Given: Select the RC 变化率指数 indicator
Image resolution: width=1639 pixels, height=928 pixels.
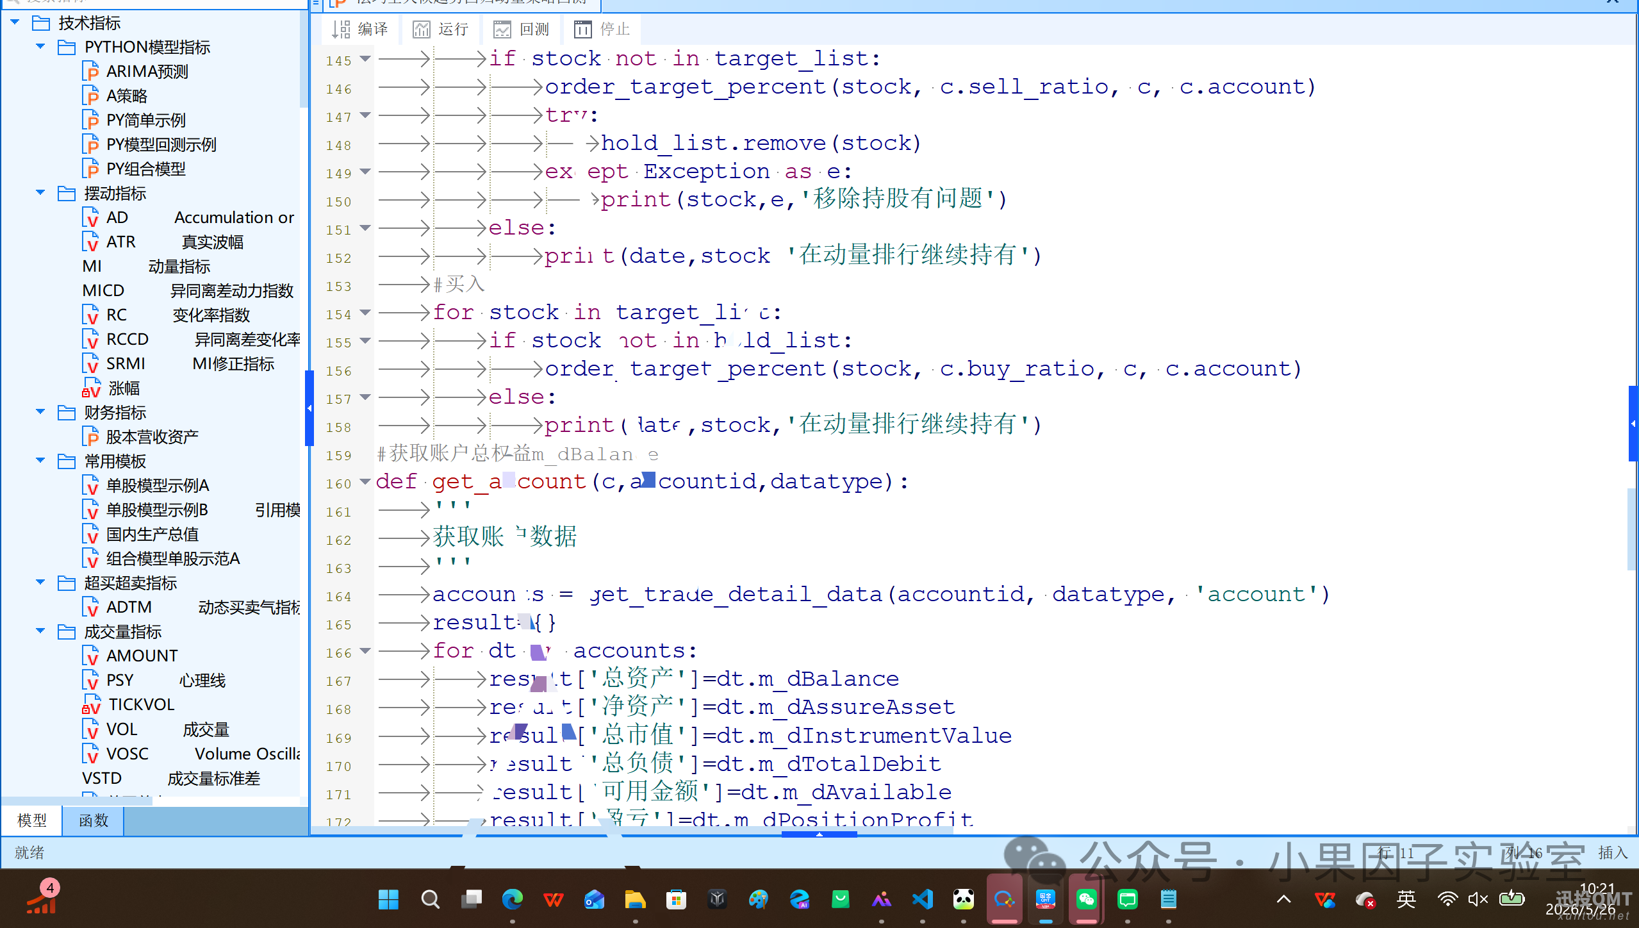Looking at the screenshot, I should click(x=167, y=315).
